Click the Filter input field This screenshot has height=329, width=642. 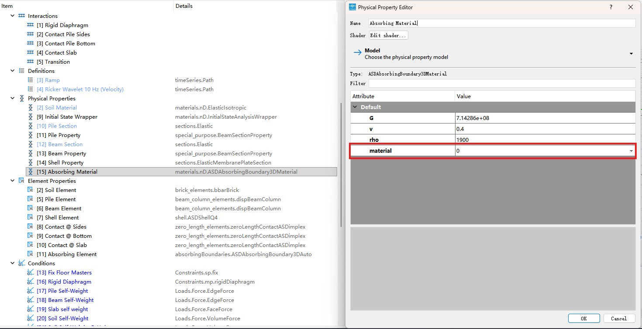(x=502, y=83)
